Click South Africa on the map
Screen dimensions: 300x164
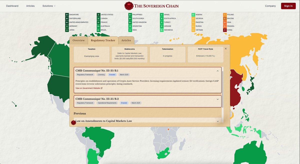click(163, 154)
